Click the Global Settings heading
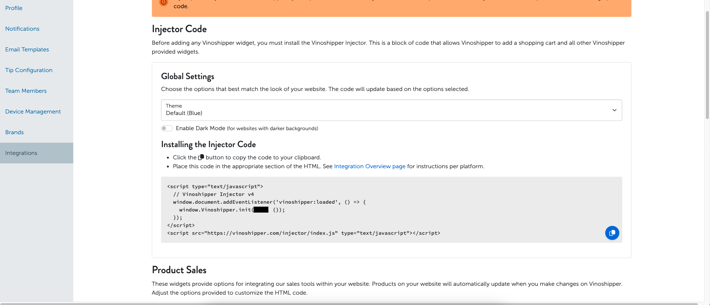Image resolution: width=710 pixels, height=305 pixels. pos(188,77)
